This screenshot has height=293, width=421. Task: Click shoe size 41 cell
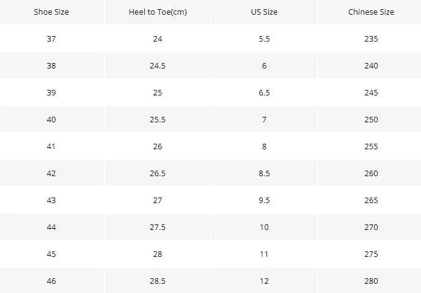pyautogui.click(x=51, y=146)
